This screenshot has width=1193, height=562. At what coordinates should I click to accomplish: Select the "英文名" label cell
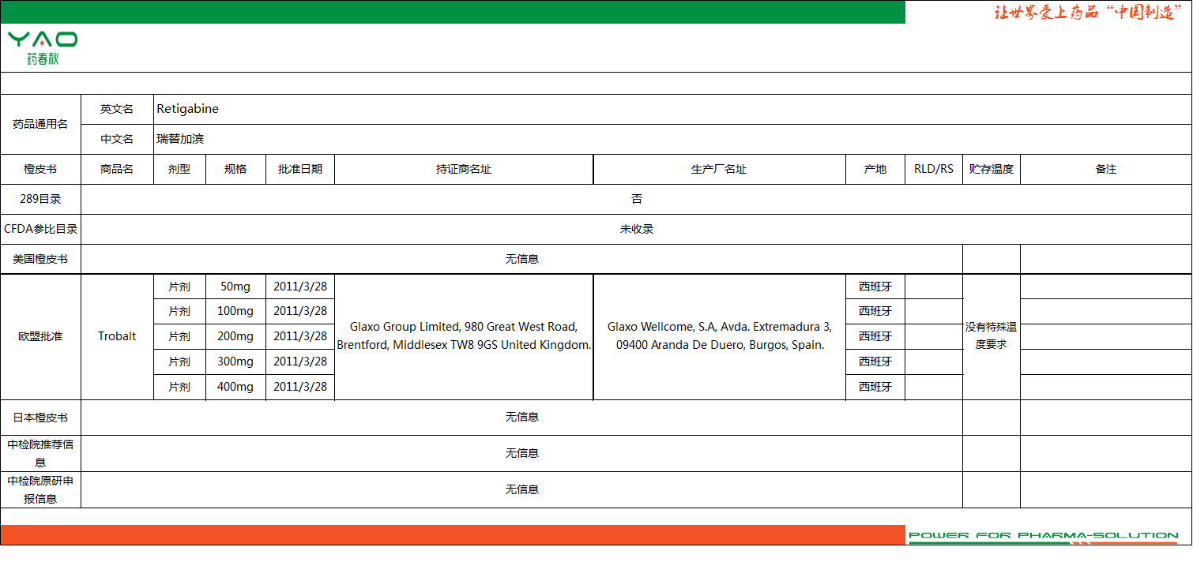click(x=117, y=109)
